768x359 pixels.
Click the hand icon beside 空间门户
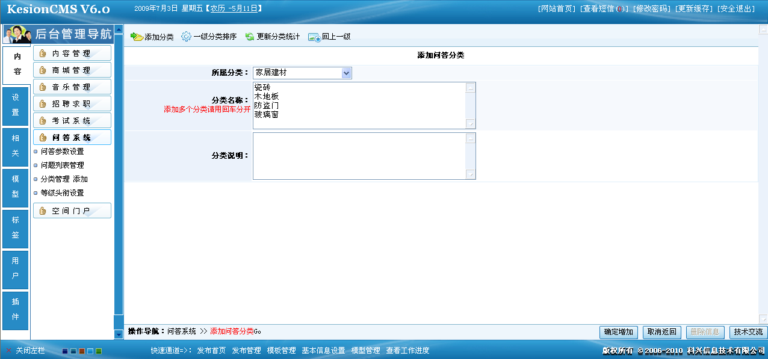(43, 211)
